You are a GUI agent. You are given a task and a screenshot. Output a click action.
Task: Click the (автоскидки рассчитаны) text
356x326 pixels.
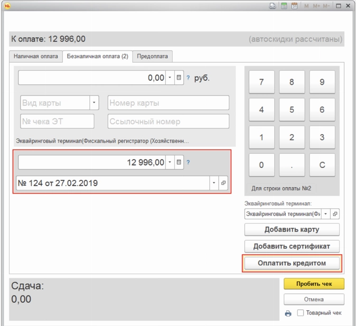pyautogui.click(x=296, y=39)
